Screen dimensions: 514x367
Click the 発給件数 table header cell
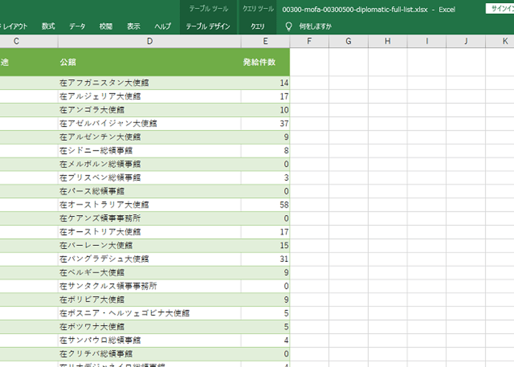tap(265, 62)
